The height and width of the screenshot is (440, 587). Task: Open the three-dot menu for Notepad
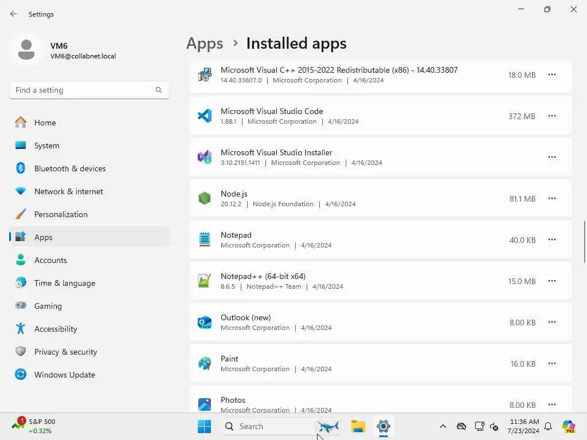(552, 239)
